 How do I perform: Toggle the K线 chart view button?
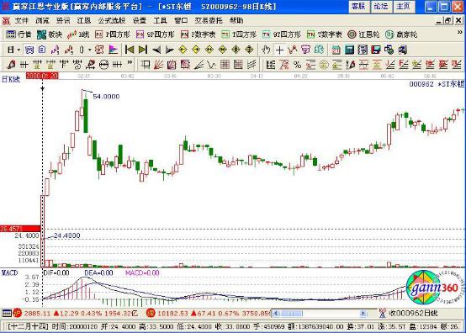[x=78, y=34]
